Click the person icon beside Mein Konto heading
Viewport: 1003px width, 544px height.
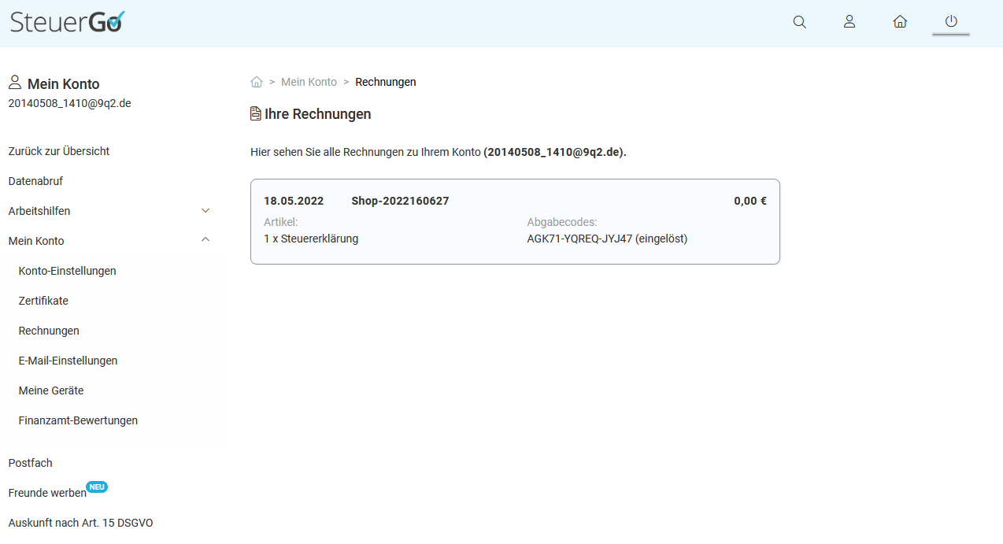15,83
